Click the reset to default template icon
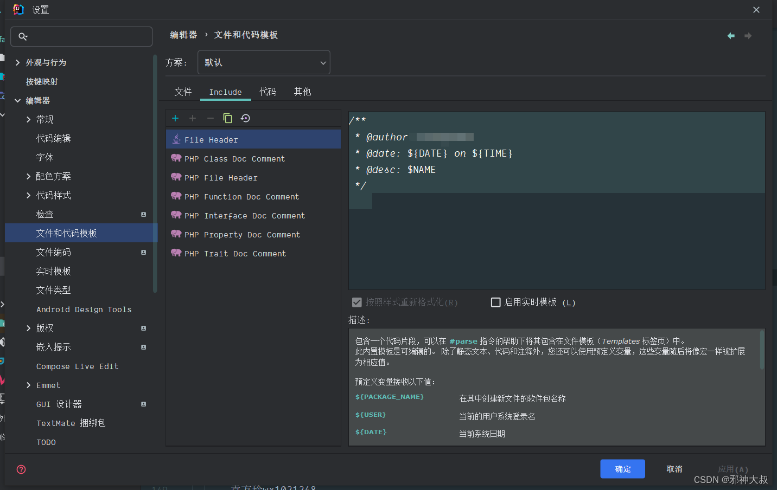777x490 pixels. (245, 118)
